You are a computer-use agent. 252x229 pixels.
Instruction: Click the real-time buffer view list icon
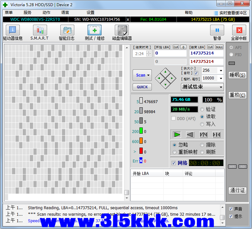point(216,13)
